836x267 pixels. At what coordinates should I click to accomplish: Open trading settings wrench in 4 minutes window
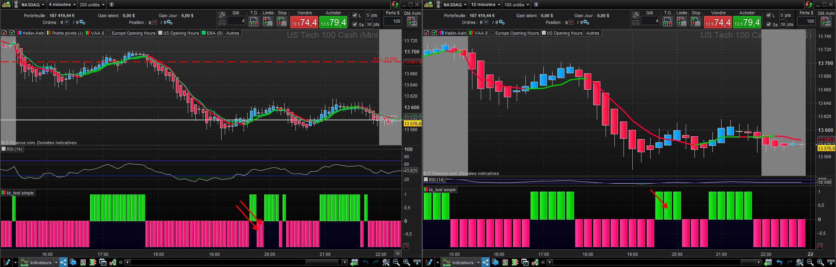coord(222,15)
